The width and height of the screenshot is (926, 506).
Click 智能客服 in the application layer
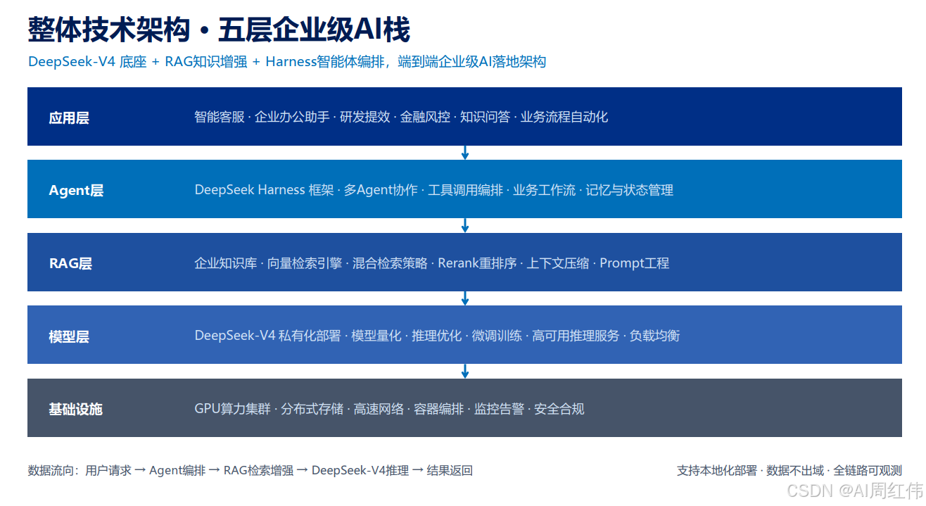coord(220,117)
